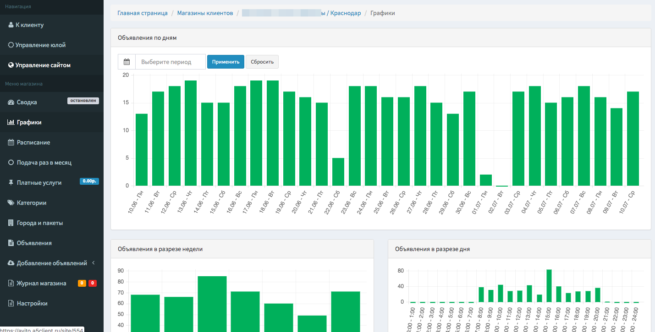Click the short 22.06 - Сб bar

coord(338,172)
